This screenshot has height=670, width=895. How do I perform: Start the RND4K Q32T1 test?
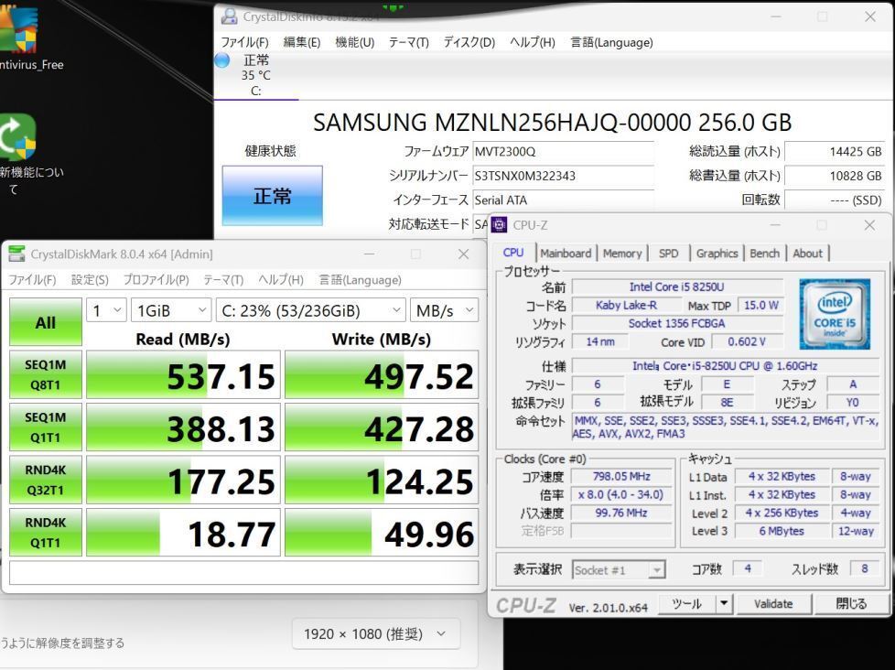[x=46, y=480]
